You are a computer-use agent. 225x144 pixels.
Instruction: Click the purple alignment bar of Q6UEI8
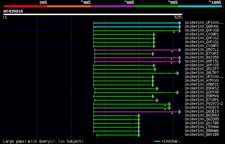136,112
